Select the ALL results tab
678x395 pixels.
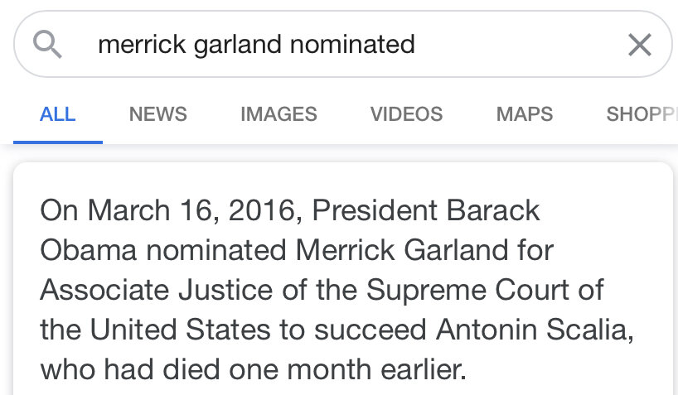[x=57, y=114]
